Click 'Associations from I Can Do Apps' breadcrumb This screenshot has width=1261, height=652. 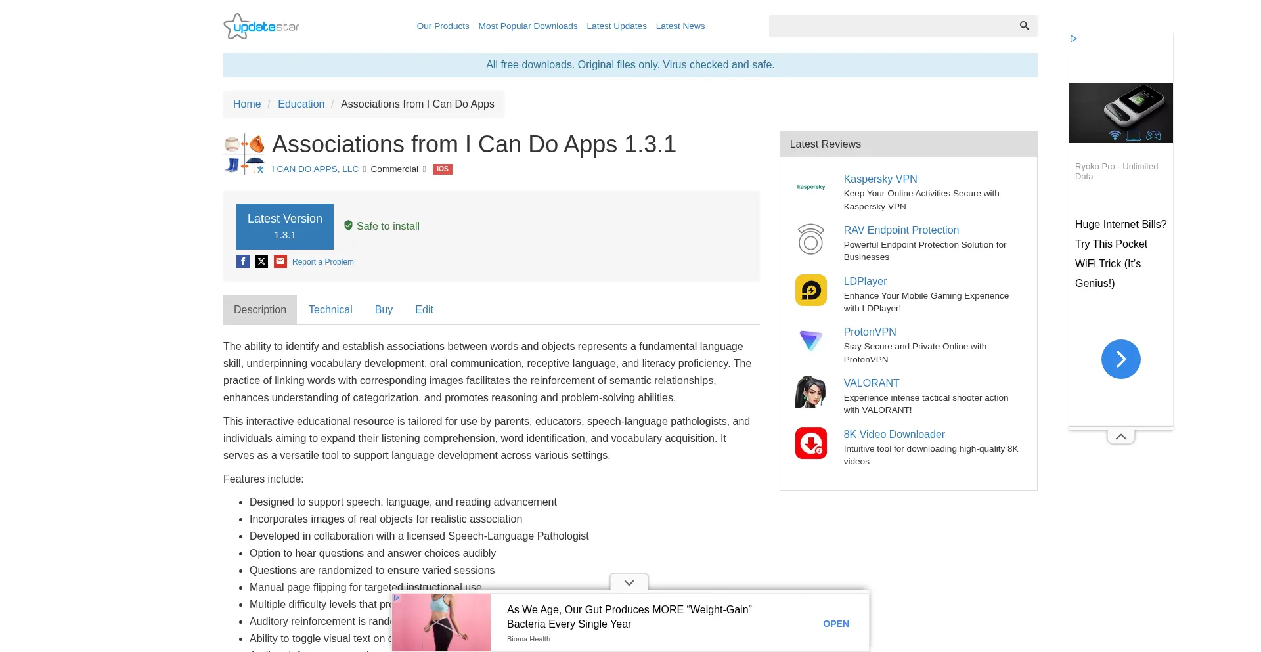[x=418, y=104]
